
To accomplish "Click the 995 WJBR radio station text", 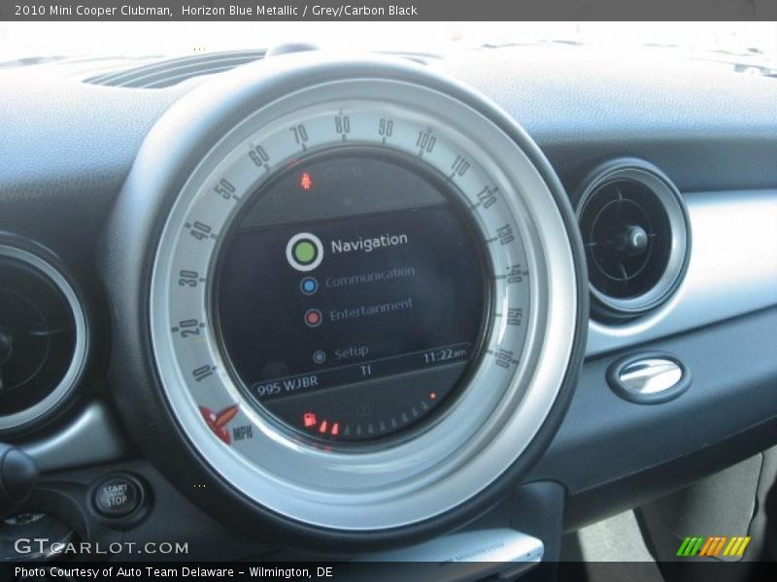I will coord(287,386).
